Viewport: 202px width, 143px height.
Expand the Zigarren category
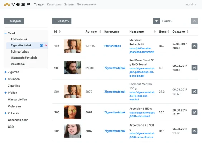point(5,72)
